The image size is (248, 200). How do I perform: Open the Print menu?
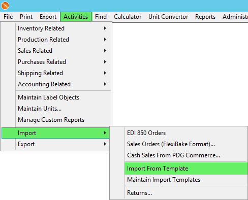[x=26, y=17]
